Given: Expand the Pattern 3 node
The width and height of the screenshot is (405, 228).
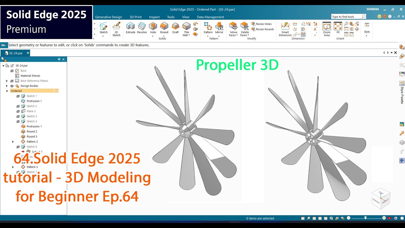Looking at the screenshot, I should 13,167.
